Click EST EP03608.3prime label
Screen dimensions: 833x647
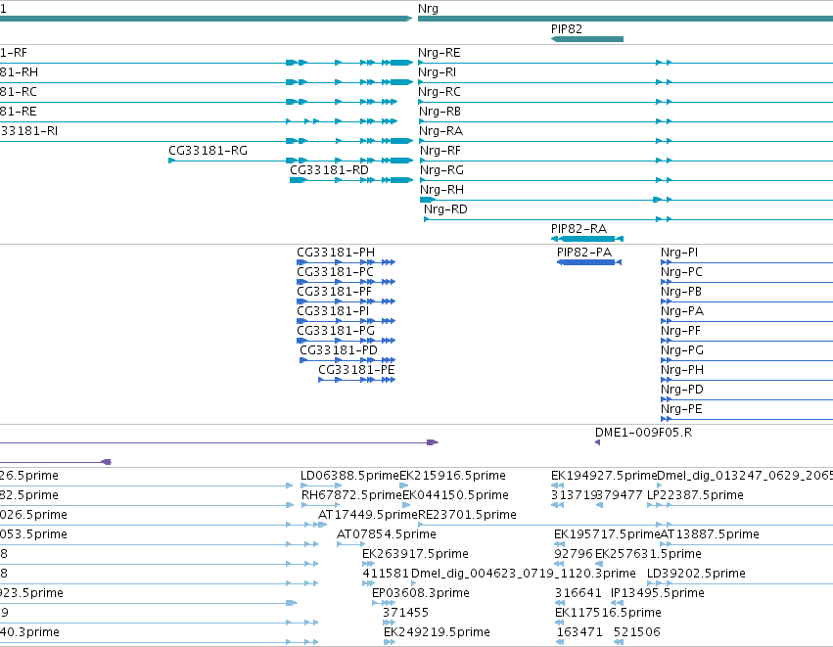click(420, 593)
